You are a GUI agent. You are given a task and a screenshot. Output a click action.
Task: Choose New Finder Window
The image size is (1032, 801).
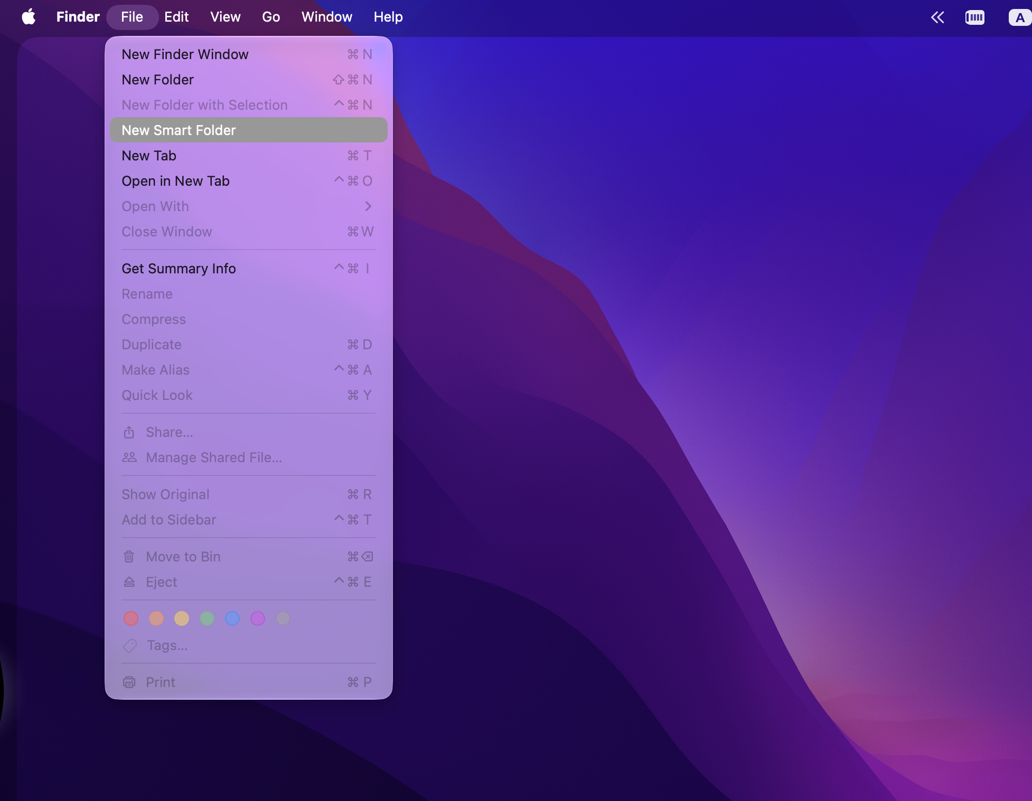[248, 54]
